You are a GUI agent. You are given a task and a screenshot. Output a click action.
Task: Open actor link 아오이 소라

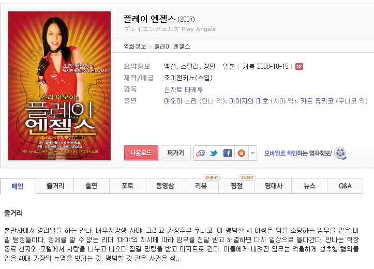[181, 101]
